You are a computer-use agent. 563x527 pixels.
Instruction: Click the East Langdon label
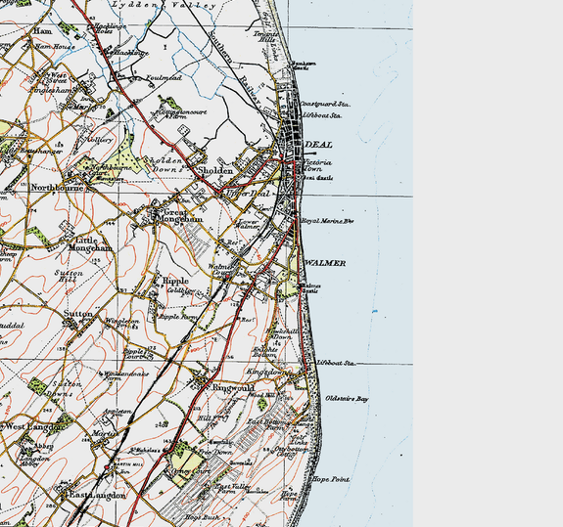97,496
